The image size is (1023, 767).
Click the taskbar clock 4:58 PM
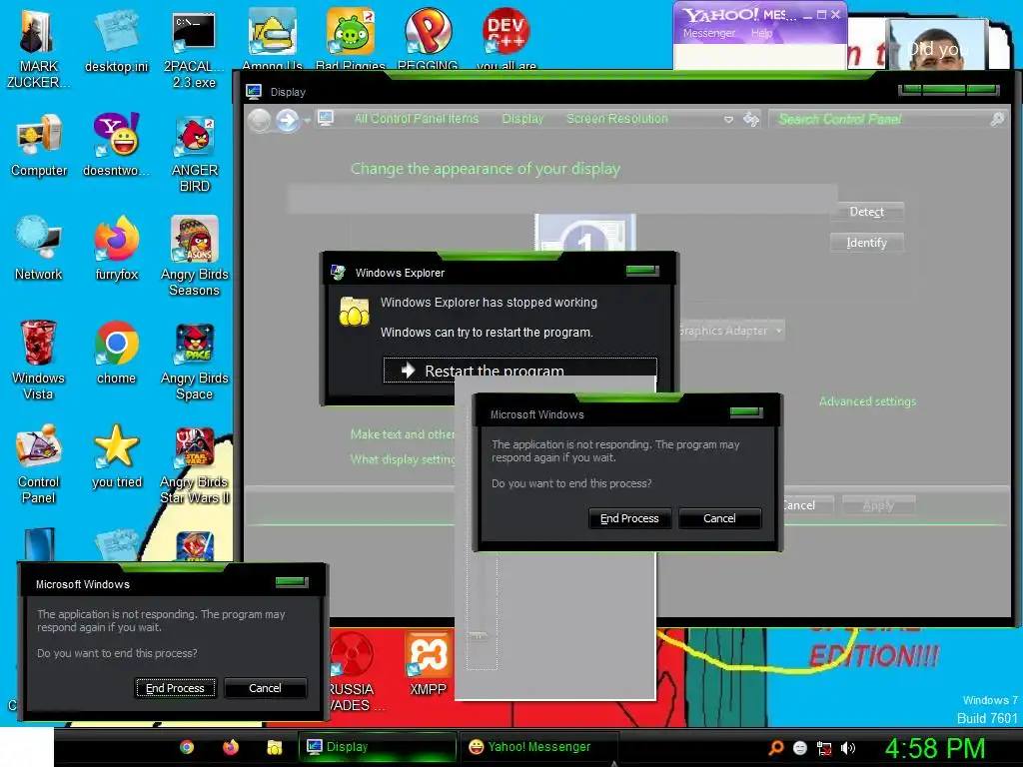tap(934, 748)
